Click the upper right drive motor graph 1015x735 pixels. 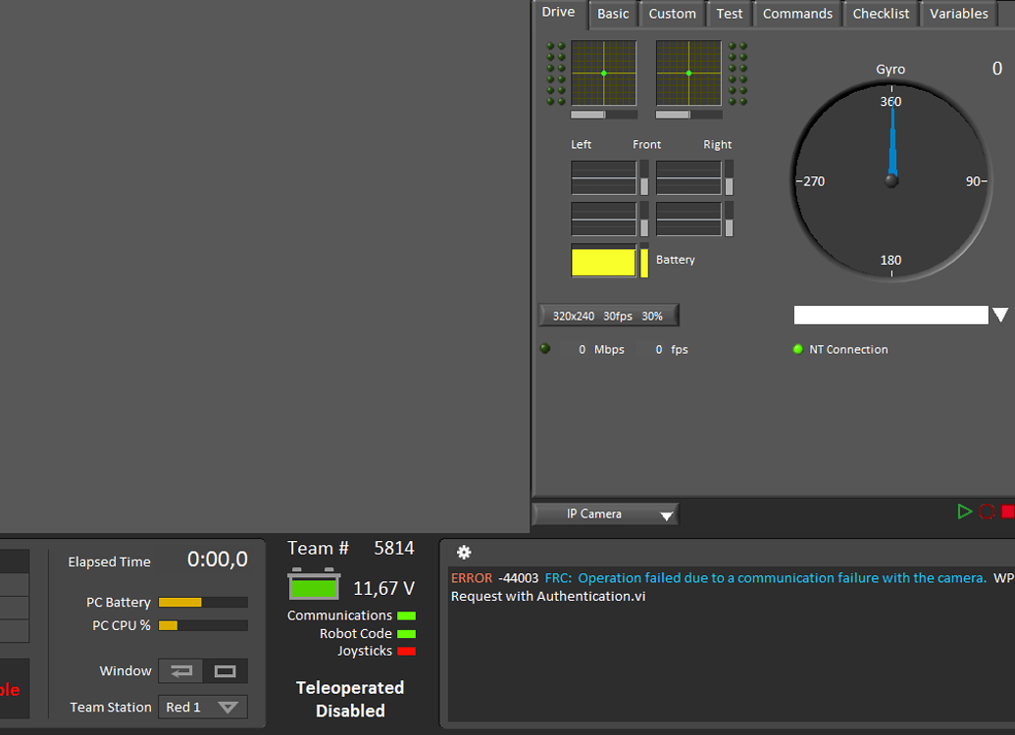click(688, 177)
